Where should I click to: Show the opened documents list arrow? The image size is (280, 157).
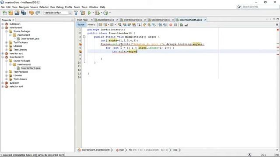click(x=274, y=19)
